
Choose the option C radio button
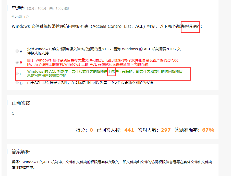(x=17, y=73)
